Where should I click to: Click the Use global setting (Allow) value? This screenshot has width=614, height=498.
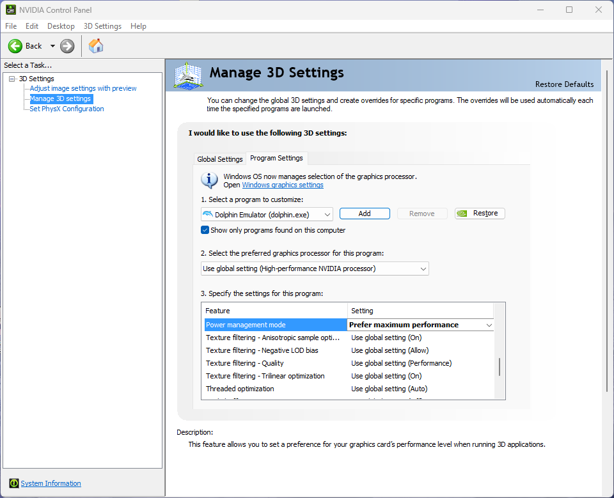(390, 350)
